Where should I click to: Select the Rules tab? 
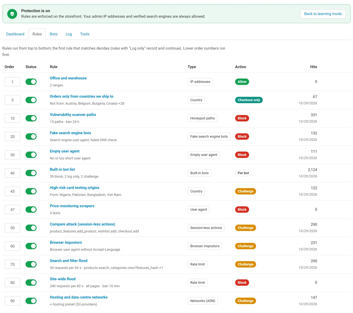click(x=37, y=34)
